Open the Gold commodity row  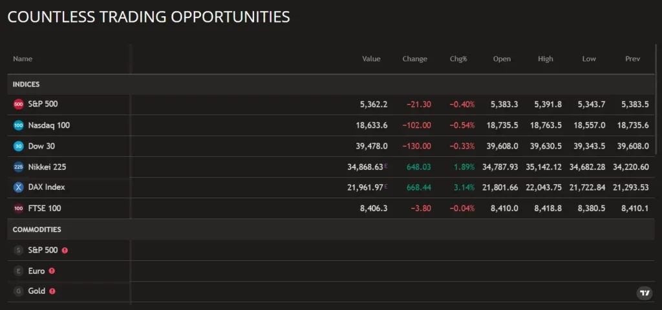37,291
